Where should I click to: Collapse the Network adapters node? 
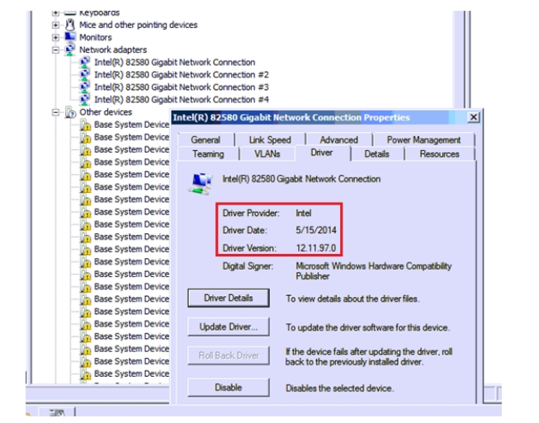[55, 50]
